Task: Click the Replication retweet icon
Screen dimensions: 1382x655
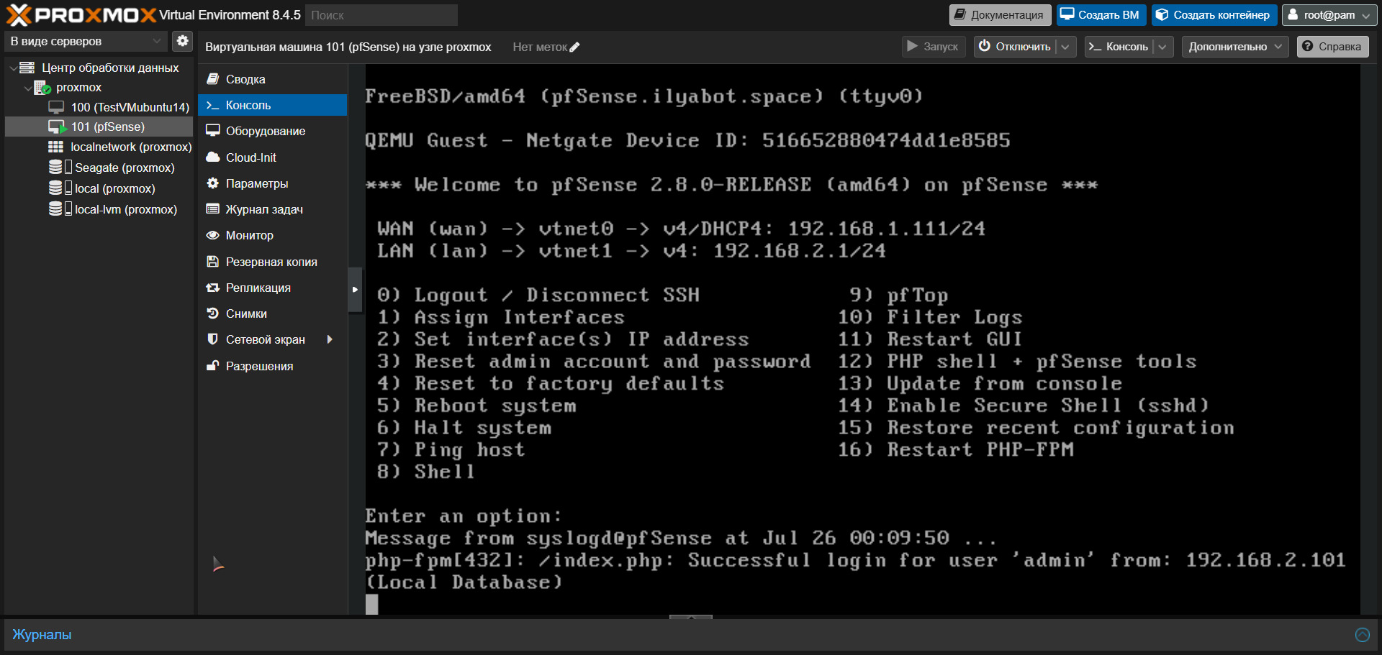Action: (213, 288)
